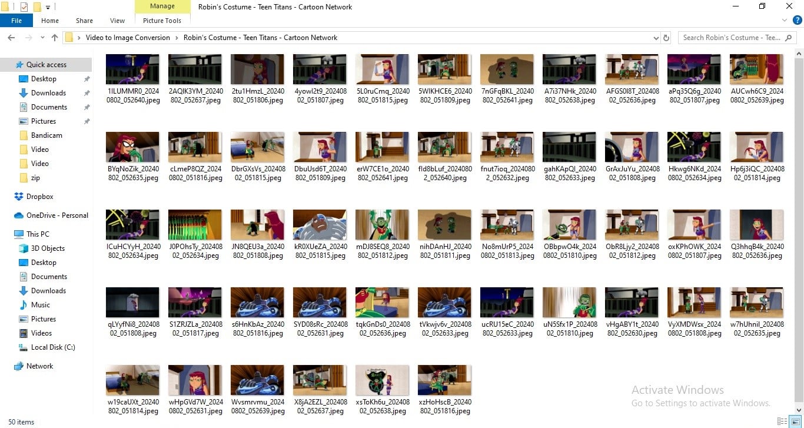The height and width of the screenshot is (428, 804).
Task: Unpin Desktop from Quick access
Action: click(x=87, y=79)
